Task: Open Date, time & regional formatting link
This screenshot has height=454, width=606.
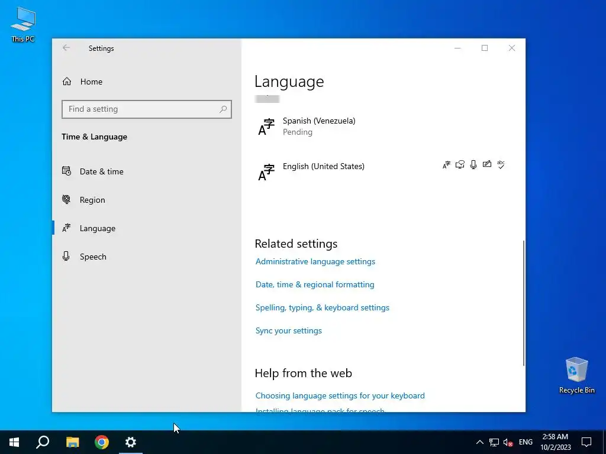Action: [315, 284]
